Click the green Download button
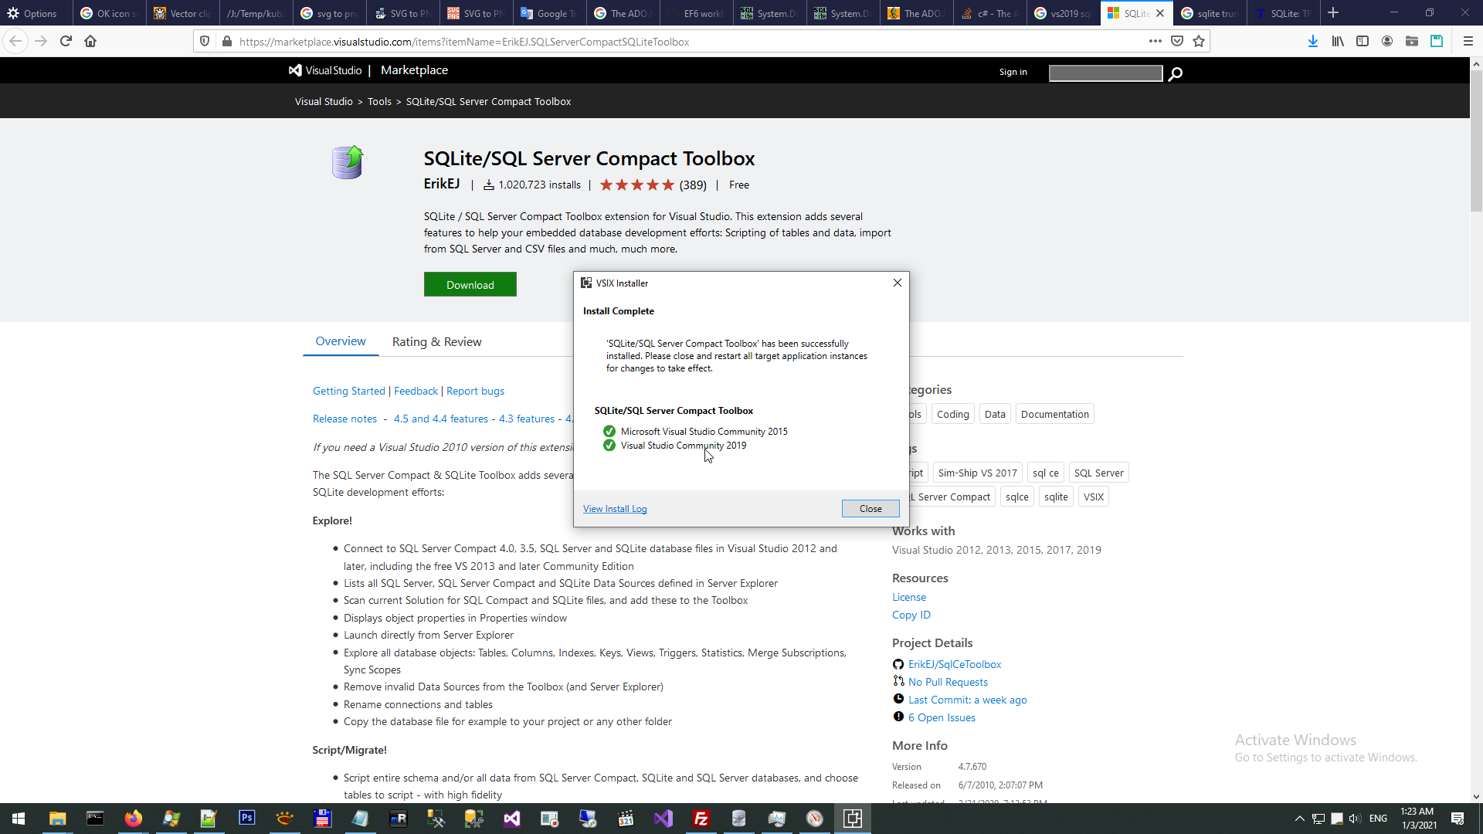1483x834 pixels. pos(470,285)
